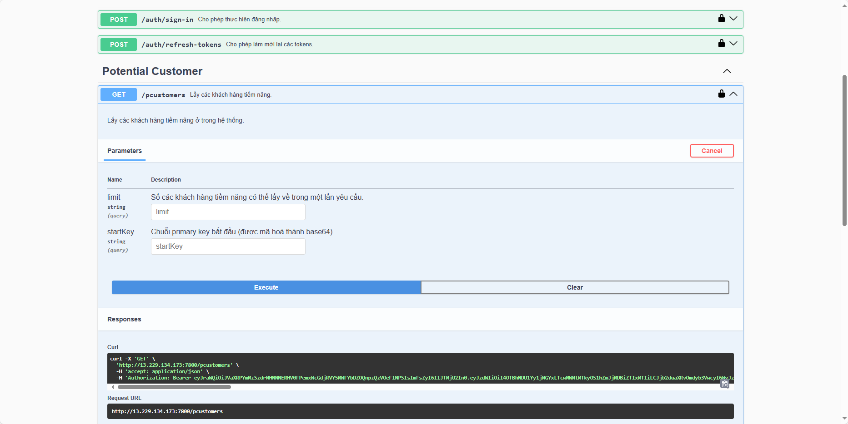Open the POST /auth/refresh-tokens operation

181,44
